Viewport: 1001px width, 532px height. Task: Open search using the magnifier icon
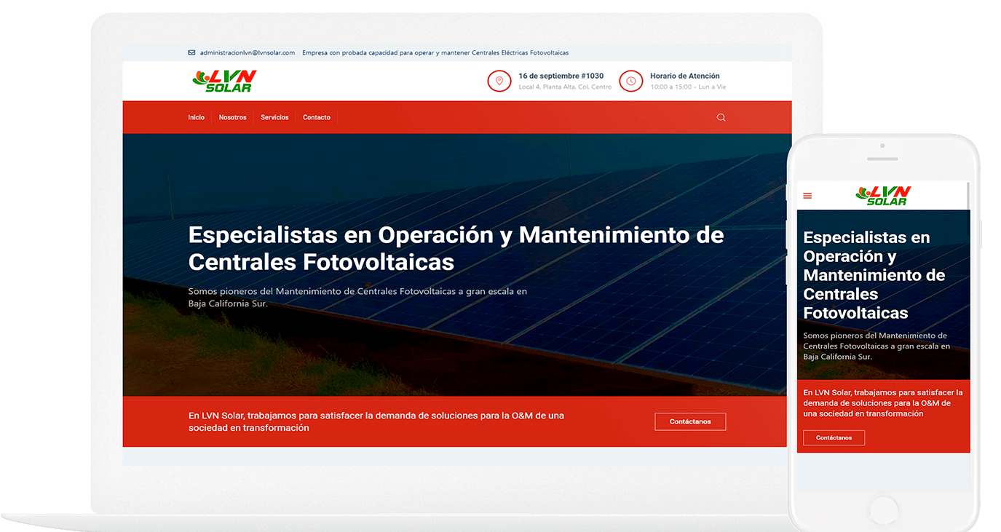pos(721,116)
